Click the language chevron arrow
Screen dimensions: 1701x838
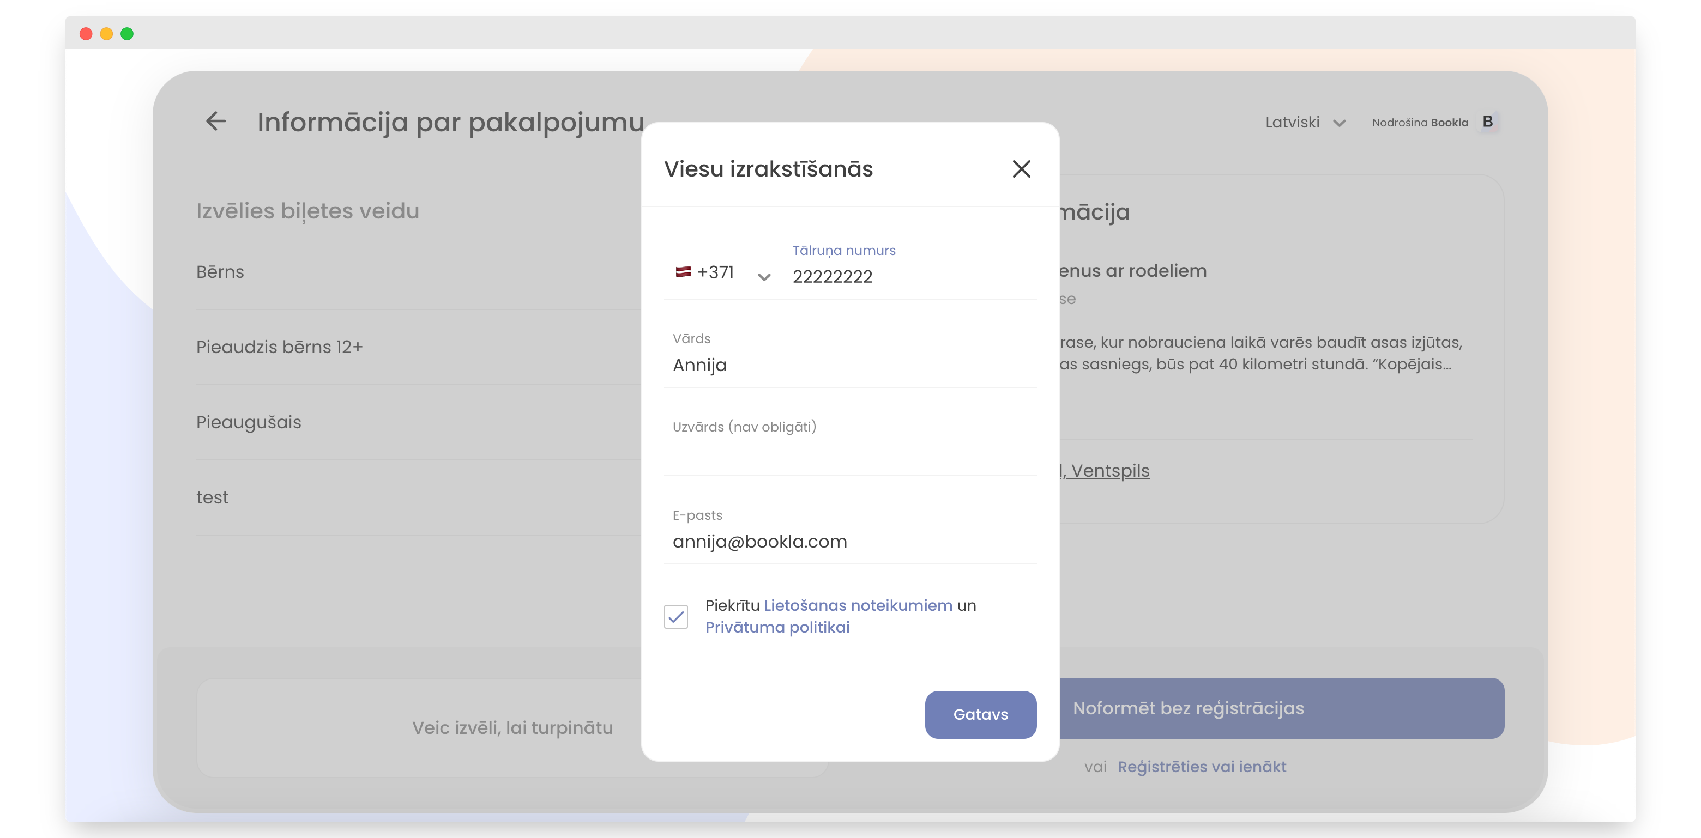pyautogui.click(x=1339, y=123)
